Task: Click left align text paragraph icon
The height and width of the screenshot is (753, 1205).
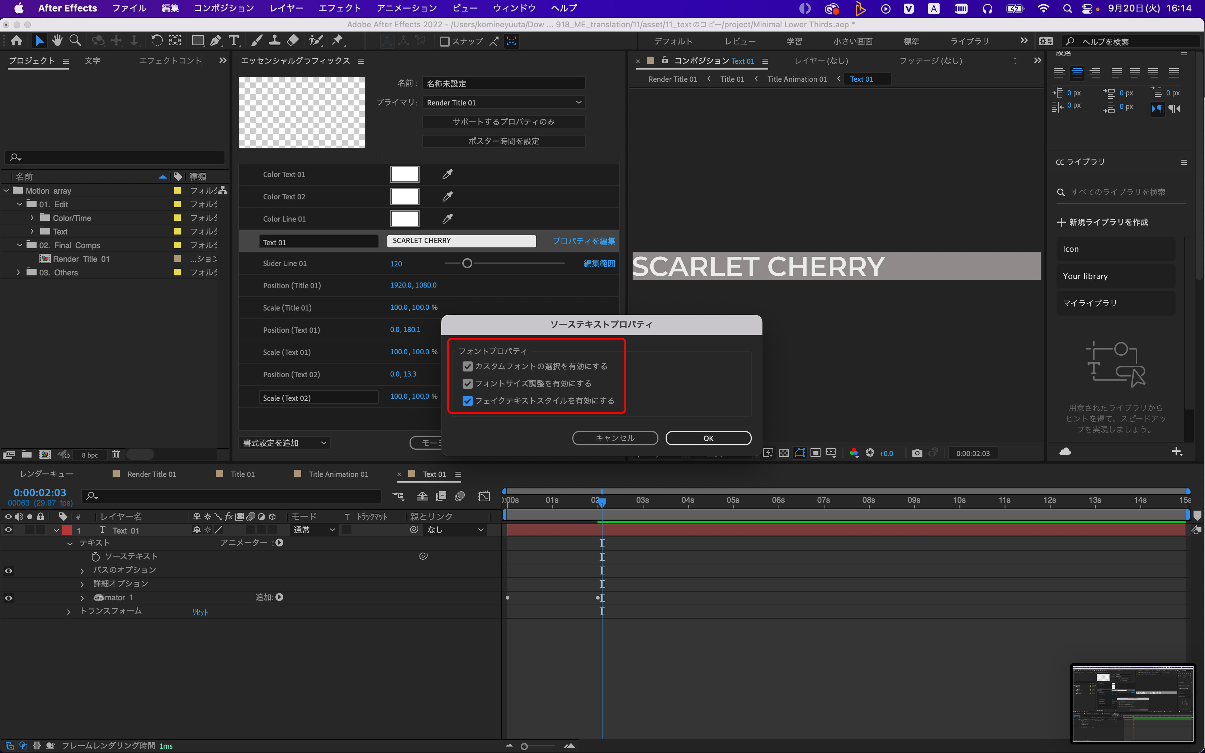Action: (x=1060, y=73)
